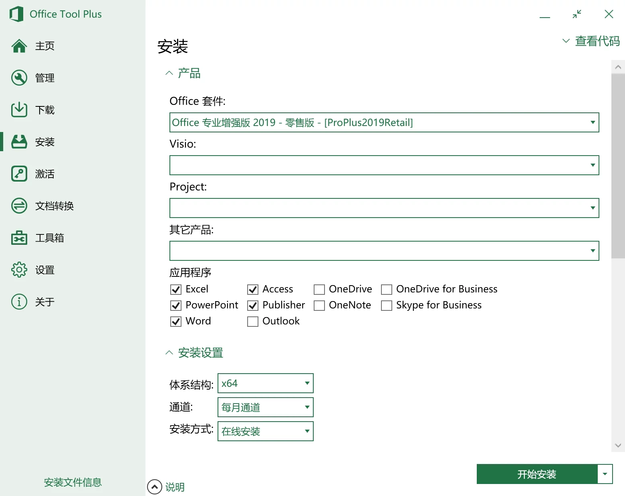Click the 说明 label

click(175, 487)
